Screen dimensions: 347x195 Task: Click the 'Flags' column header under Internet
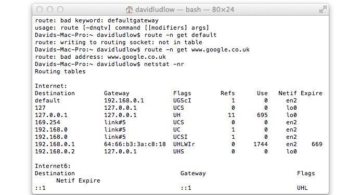pyautogui.click(x=182, y=93)
